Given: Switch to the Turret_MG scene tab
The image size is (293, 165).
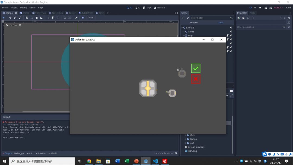Looking at the screenshot, I should (56, 13).
